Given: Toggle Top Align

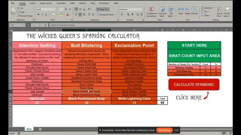Looking at the screenshot, I should click(76, 9).
